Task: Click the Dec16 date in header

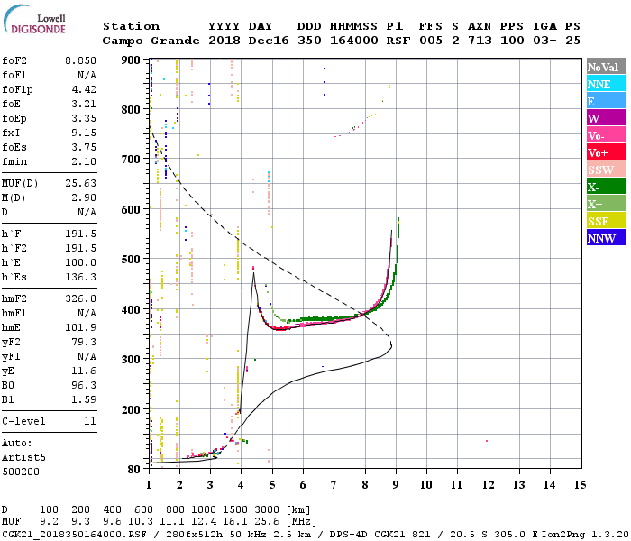Action: tap(269, 41)
